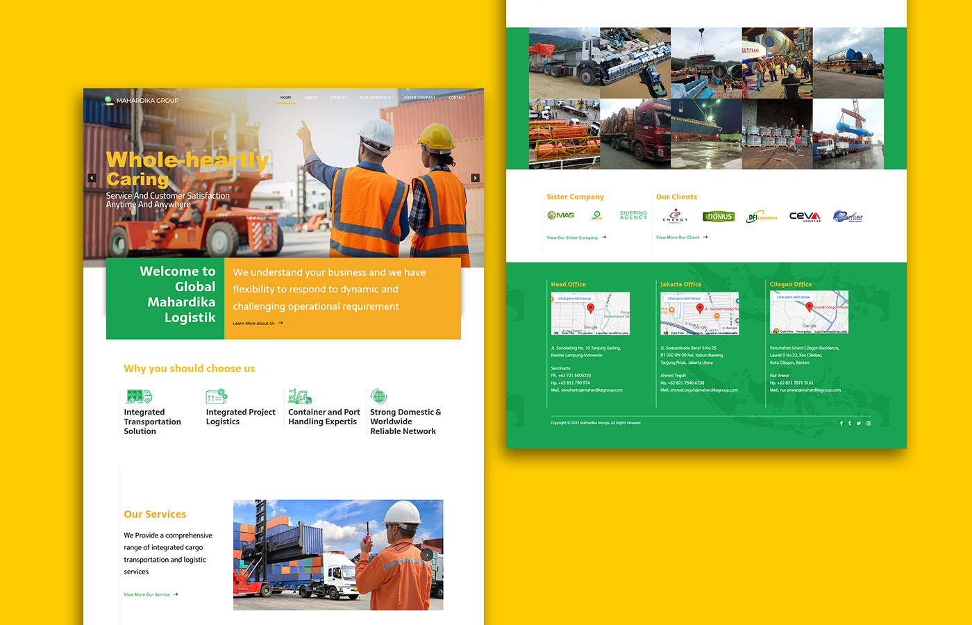Viewport: 972px width, 625px height.
Task: Click CEVA Logistics client logo
Action: pos(805,217)
